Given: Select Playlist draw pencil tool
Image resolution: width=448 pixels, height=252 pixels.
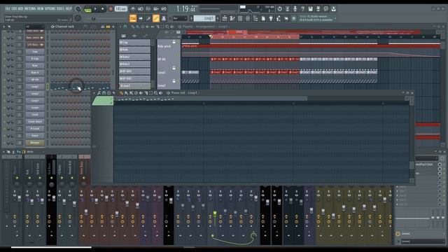Looking at the screenshot, I should 133,27.
